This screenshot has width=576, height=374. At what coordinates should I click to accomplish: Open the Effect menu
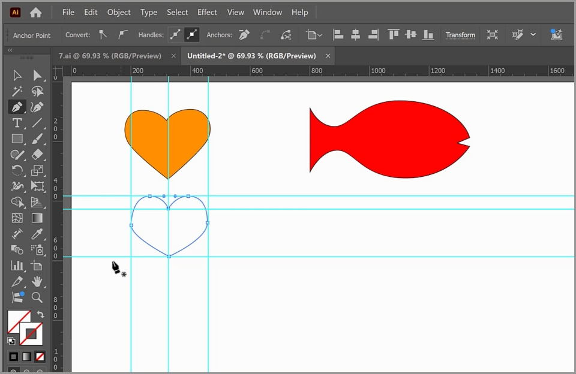(207, 12)
